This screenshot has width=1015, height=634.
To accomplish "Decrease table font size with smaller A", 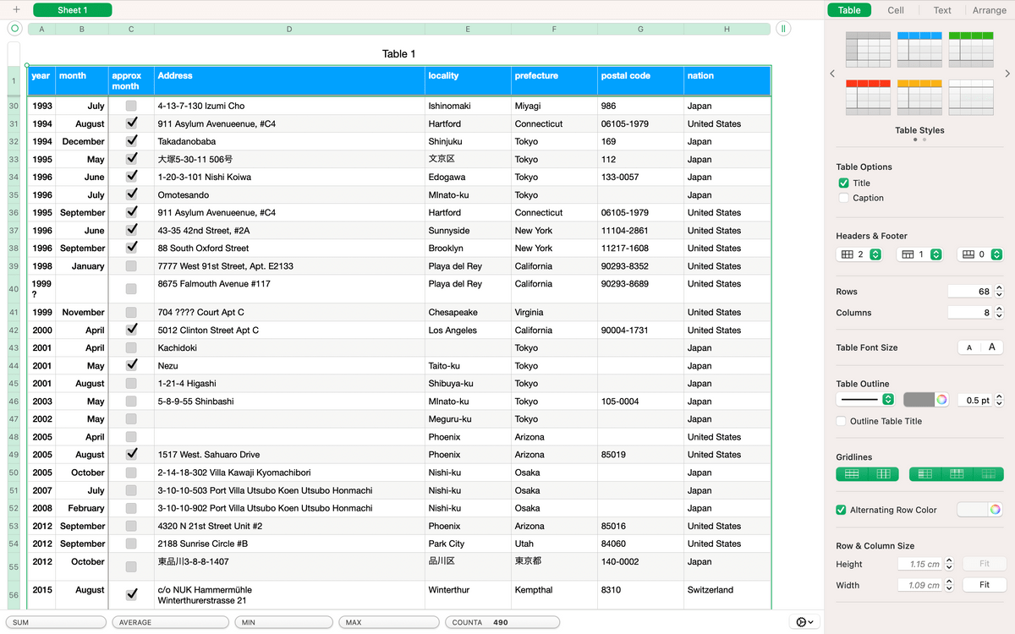I will point(969,347).
